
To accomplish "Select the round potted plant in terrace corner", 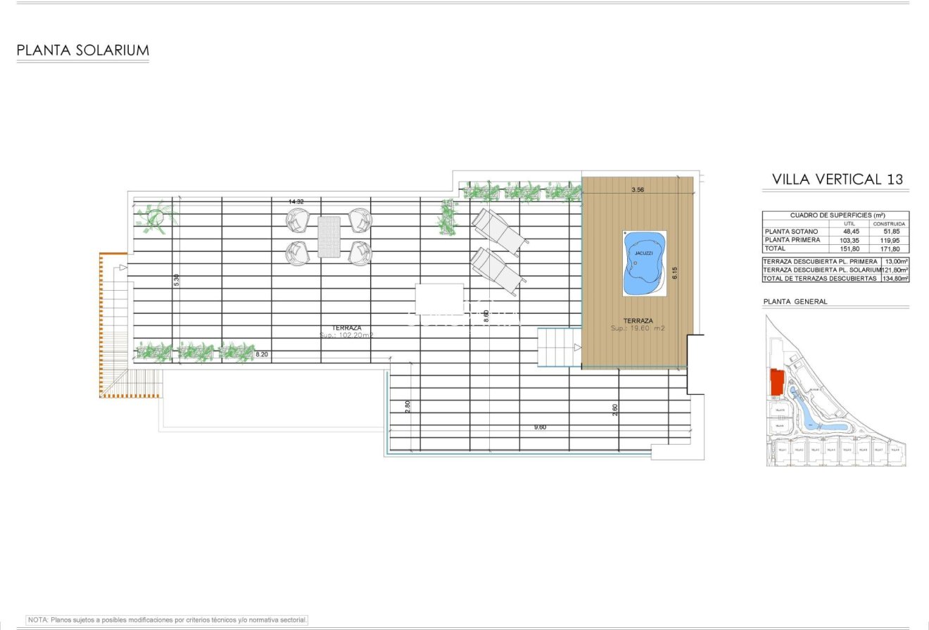I will click(x=156, y=217).
